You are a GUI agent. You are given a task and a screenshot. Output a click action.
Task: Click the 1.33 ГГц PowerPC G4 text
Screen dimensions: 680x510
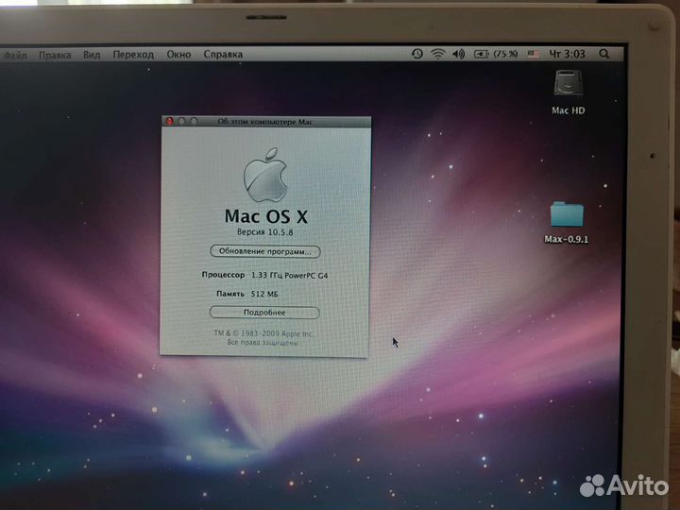point(290,276)
